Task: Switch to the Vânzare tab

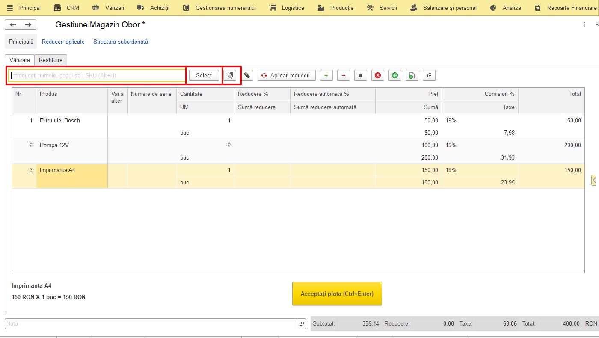Action: pos(20,60)
